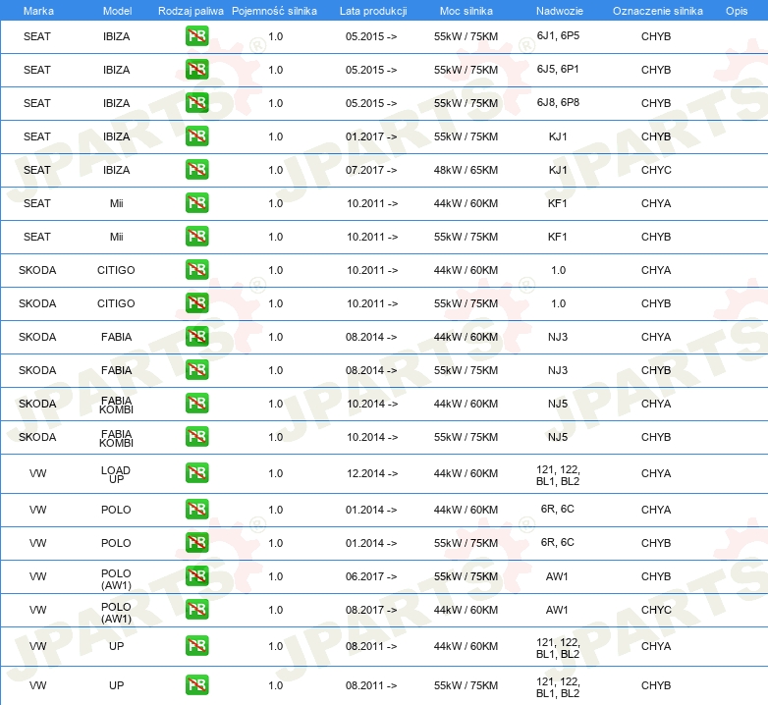Click the fuel icon for SKODA FABIA NJ3 CHYA
Screen dimensions: 768x705
point(196,337)
